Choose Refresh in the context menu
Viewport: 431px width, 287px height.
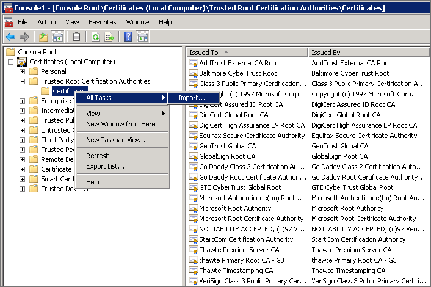(121, 156)
